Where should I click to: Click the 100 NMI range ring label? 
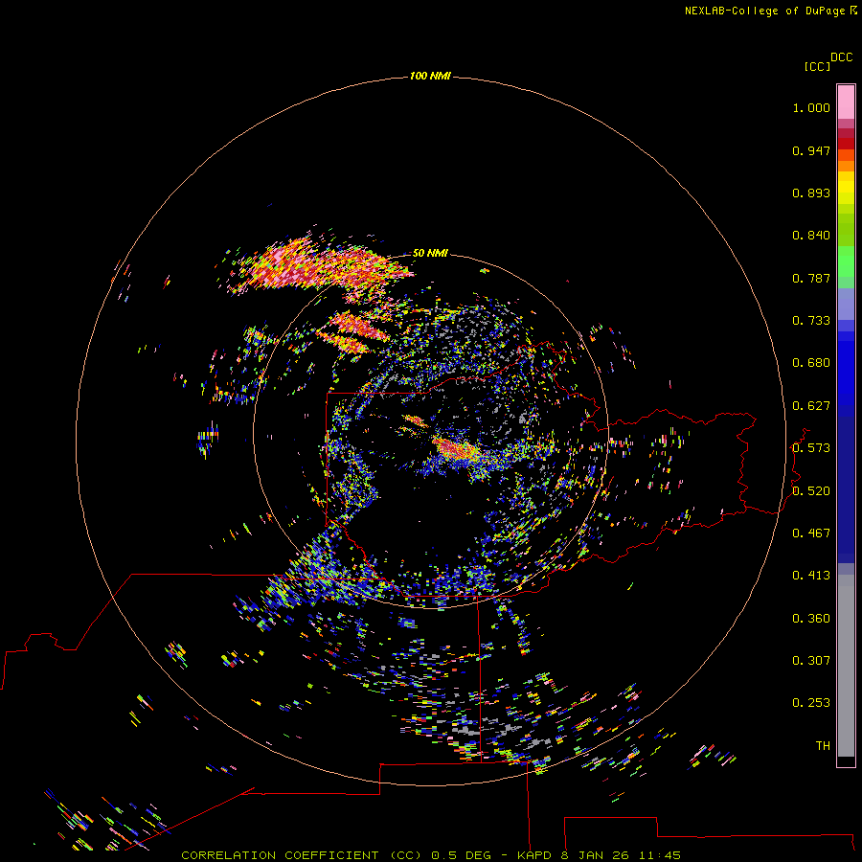tap(430, 76)
